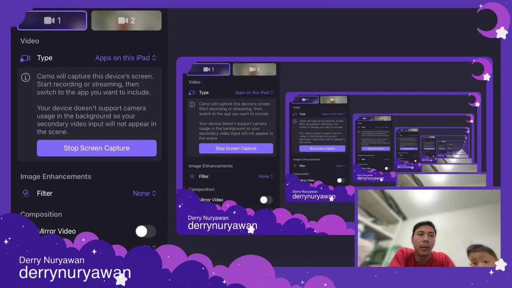Click the 'Composition' section heading
Image resolution: width=512 pixels, height=288 pixels.
pos(41,214)
